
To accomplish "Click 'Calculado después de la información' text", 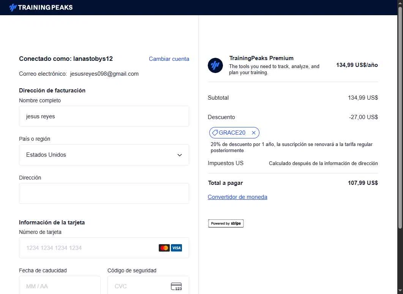I will pos(323,164).
